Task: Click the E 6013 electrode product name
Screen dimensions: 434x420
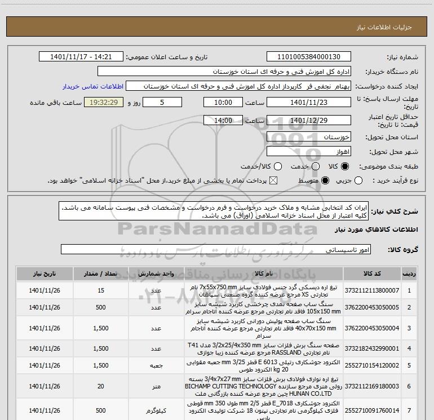Action: (264, 366)
